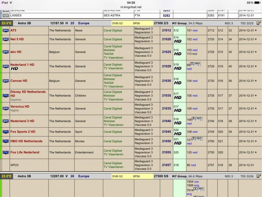Screen dimensions: 262x197
Task: Click the ZAP icon beside Veronica HD
Action: (x=6, y=108)
